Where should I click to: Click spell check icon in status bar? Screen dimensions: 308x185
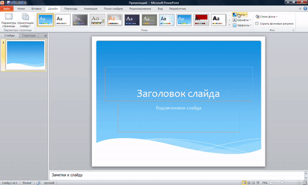(x=38, y=183)
